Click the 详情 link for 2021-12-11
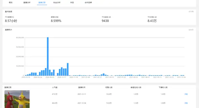Image resolution: width=199 pixels, height=108 pixels. click(x=186, y=94)
